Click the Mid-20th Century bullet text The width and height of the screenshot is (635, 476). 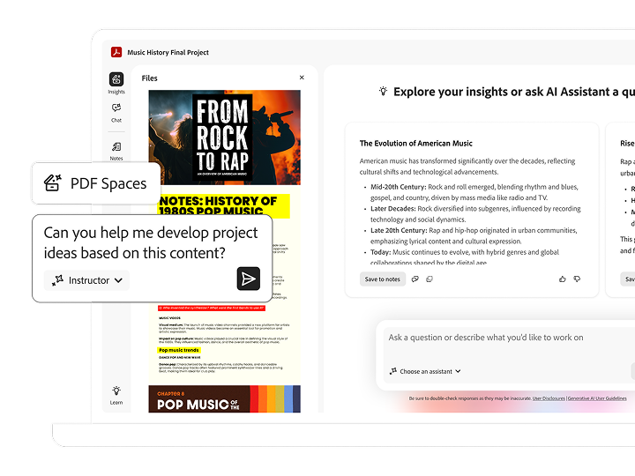pos(474,192)
